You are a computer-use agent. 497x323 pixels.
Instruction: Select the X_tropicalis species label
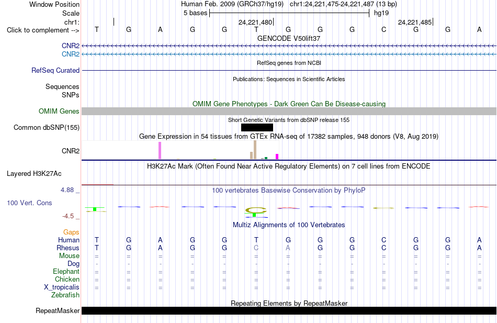(62, 287)
